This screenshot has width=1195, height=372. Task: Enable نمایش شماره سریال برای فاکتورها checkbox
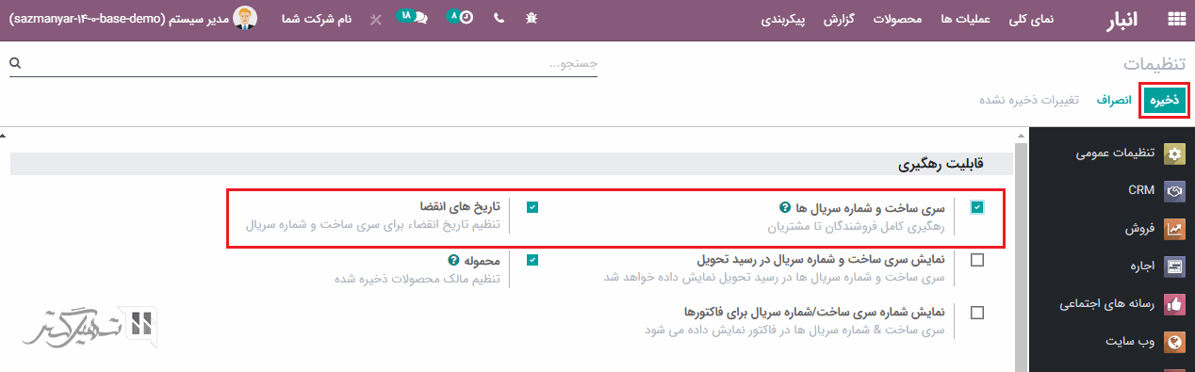[977, 314]
